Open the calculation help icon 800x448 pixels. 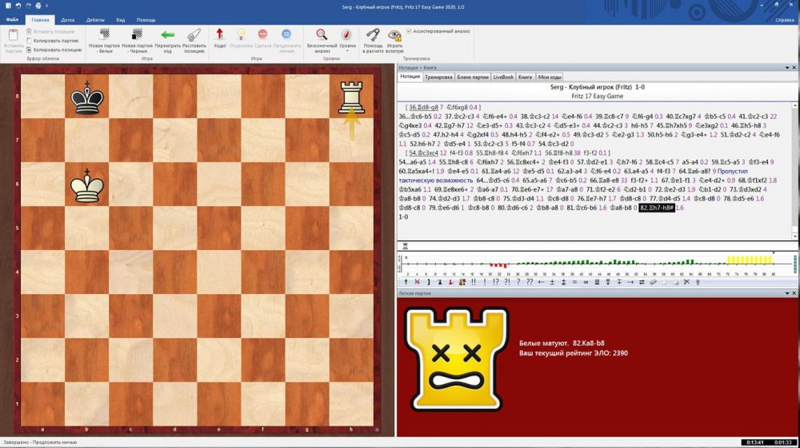point(373,39)
